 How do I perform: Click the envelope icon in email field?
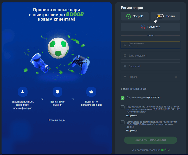125,66
